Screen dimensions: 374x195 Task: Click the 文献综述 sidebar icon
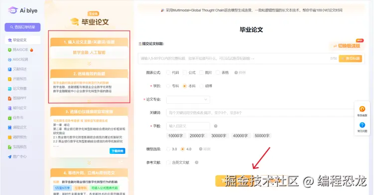pyautogui.click(x=9, y=69)
